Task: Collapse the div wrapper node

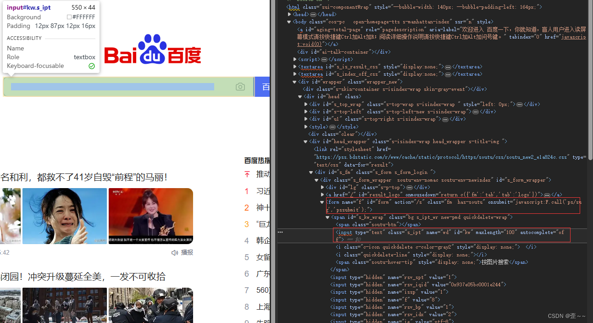Action: (x=295, y=82)
